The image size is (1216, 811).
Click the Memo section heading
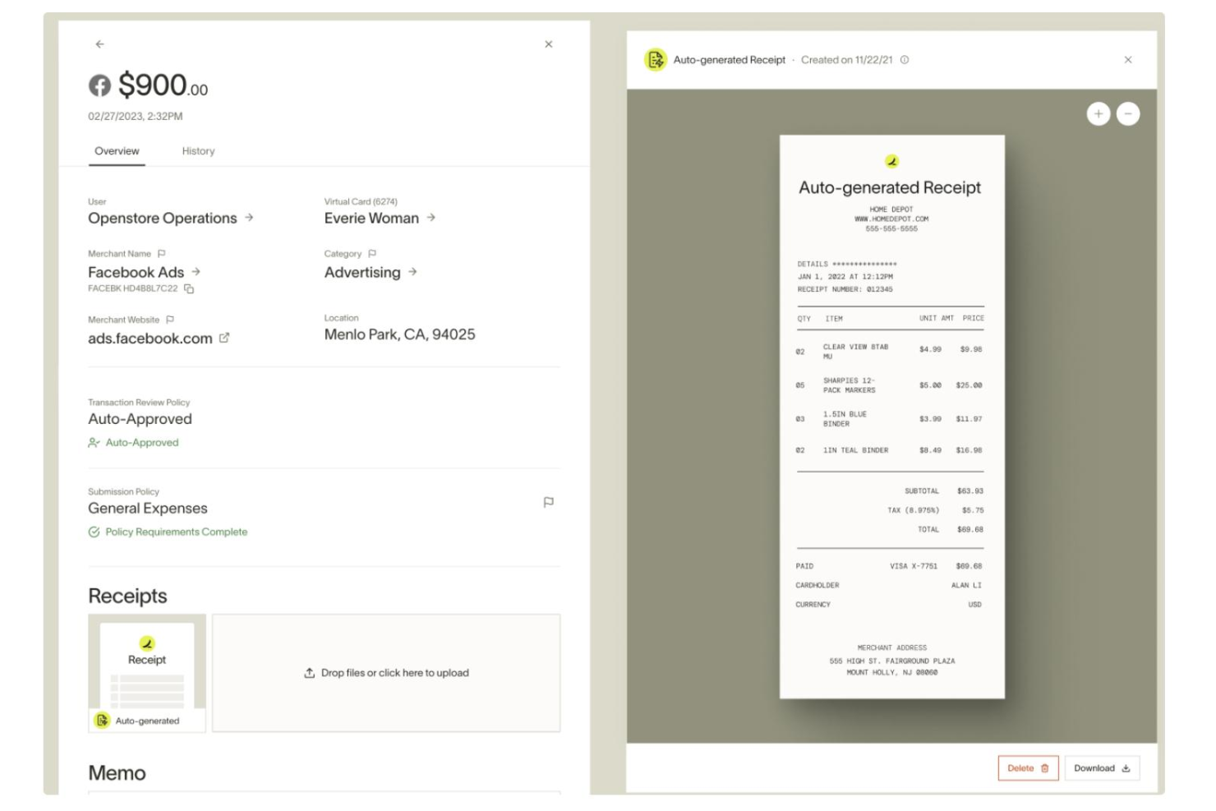(117, 773)
